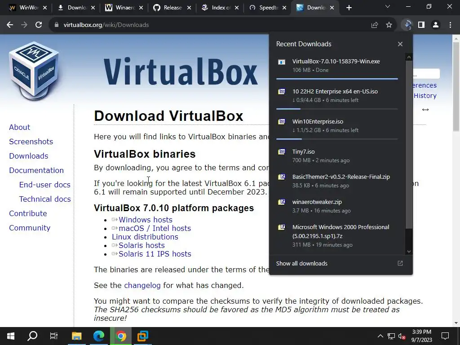Close the Recent Downloads popup
This screenshot has width=460, height=345.
(400, 44)
